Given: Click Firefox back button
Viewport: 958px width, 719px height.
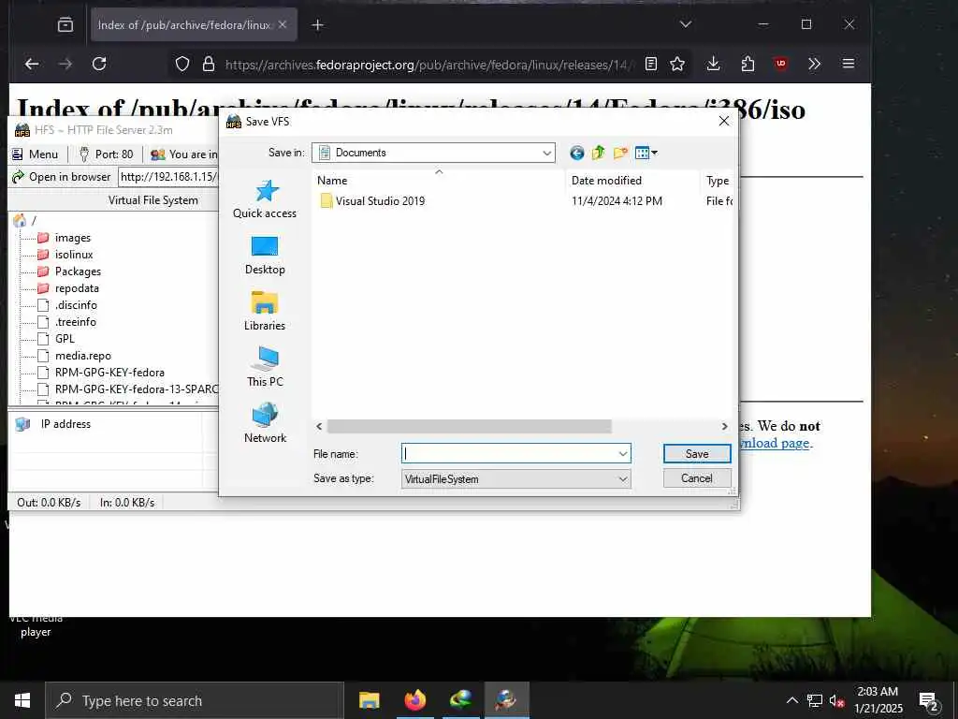Looking at the screenshot, I should pos(32,64).
